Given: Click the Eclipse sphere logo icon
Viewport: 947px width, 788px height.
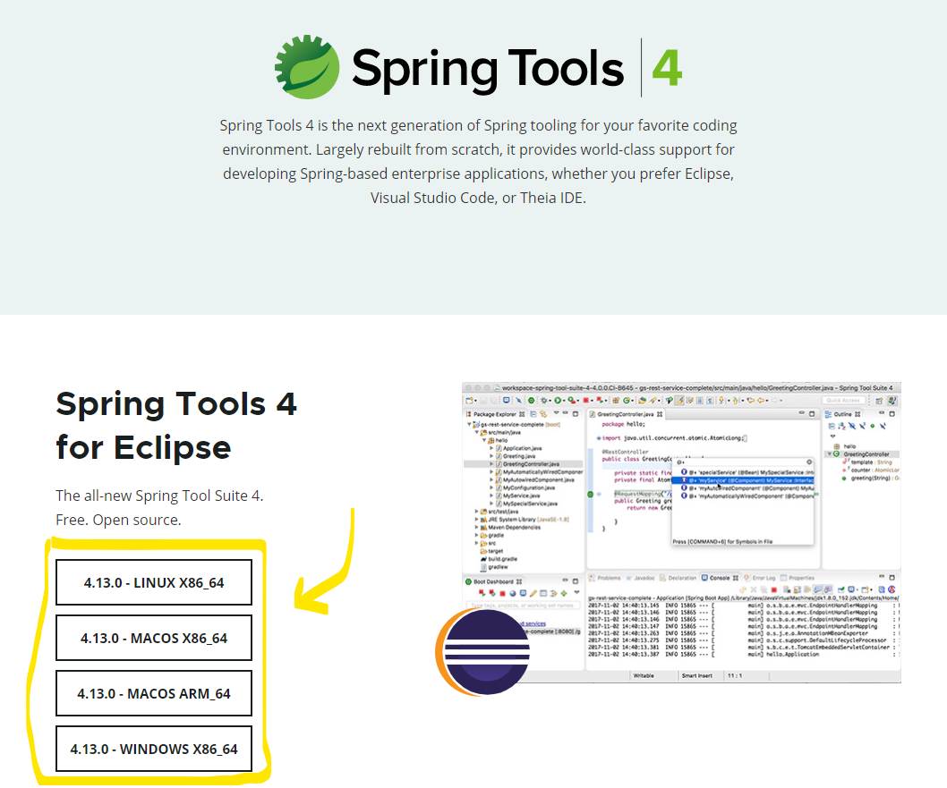Looking at the screenshot, I should 482,652.
